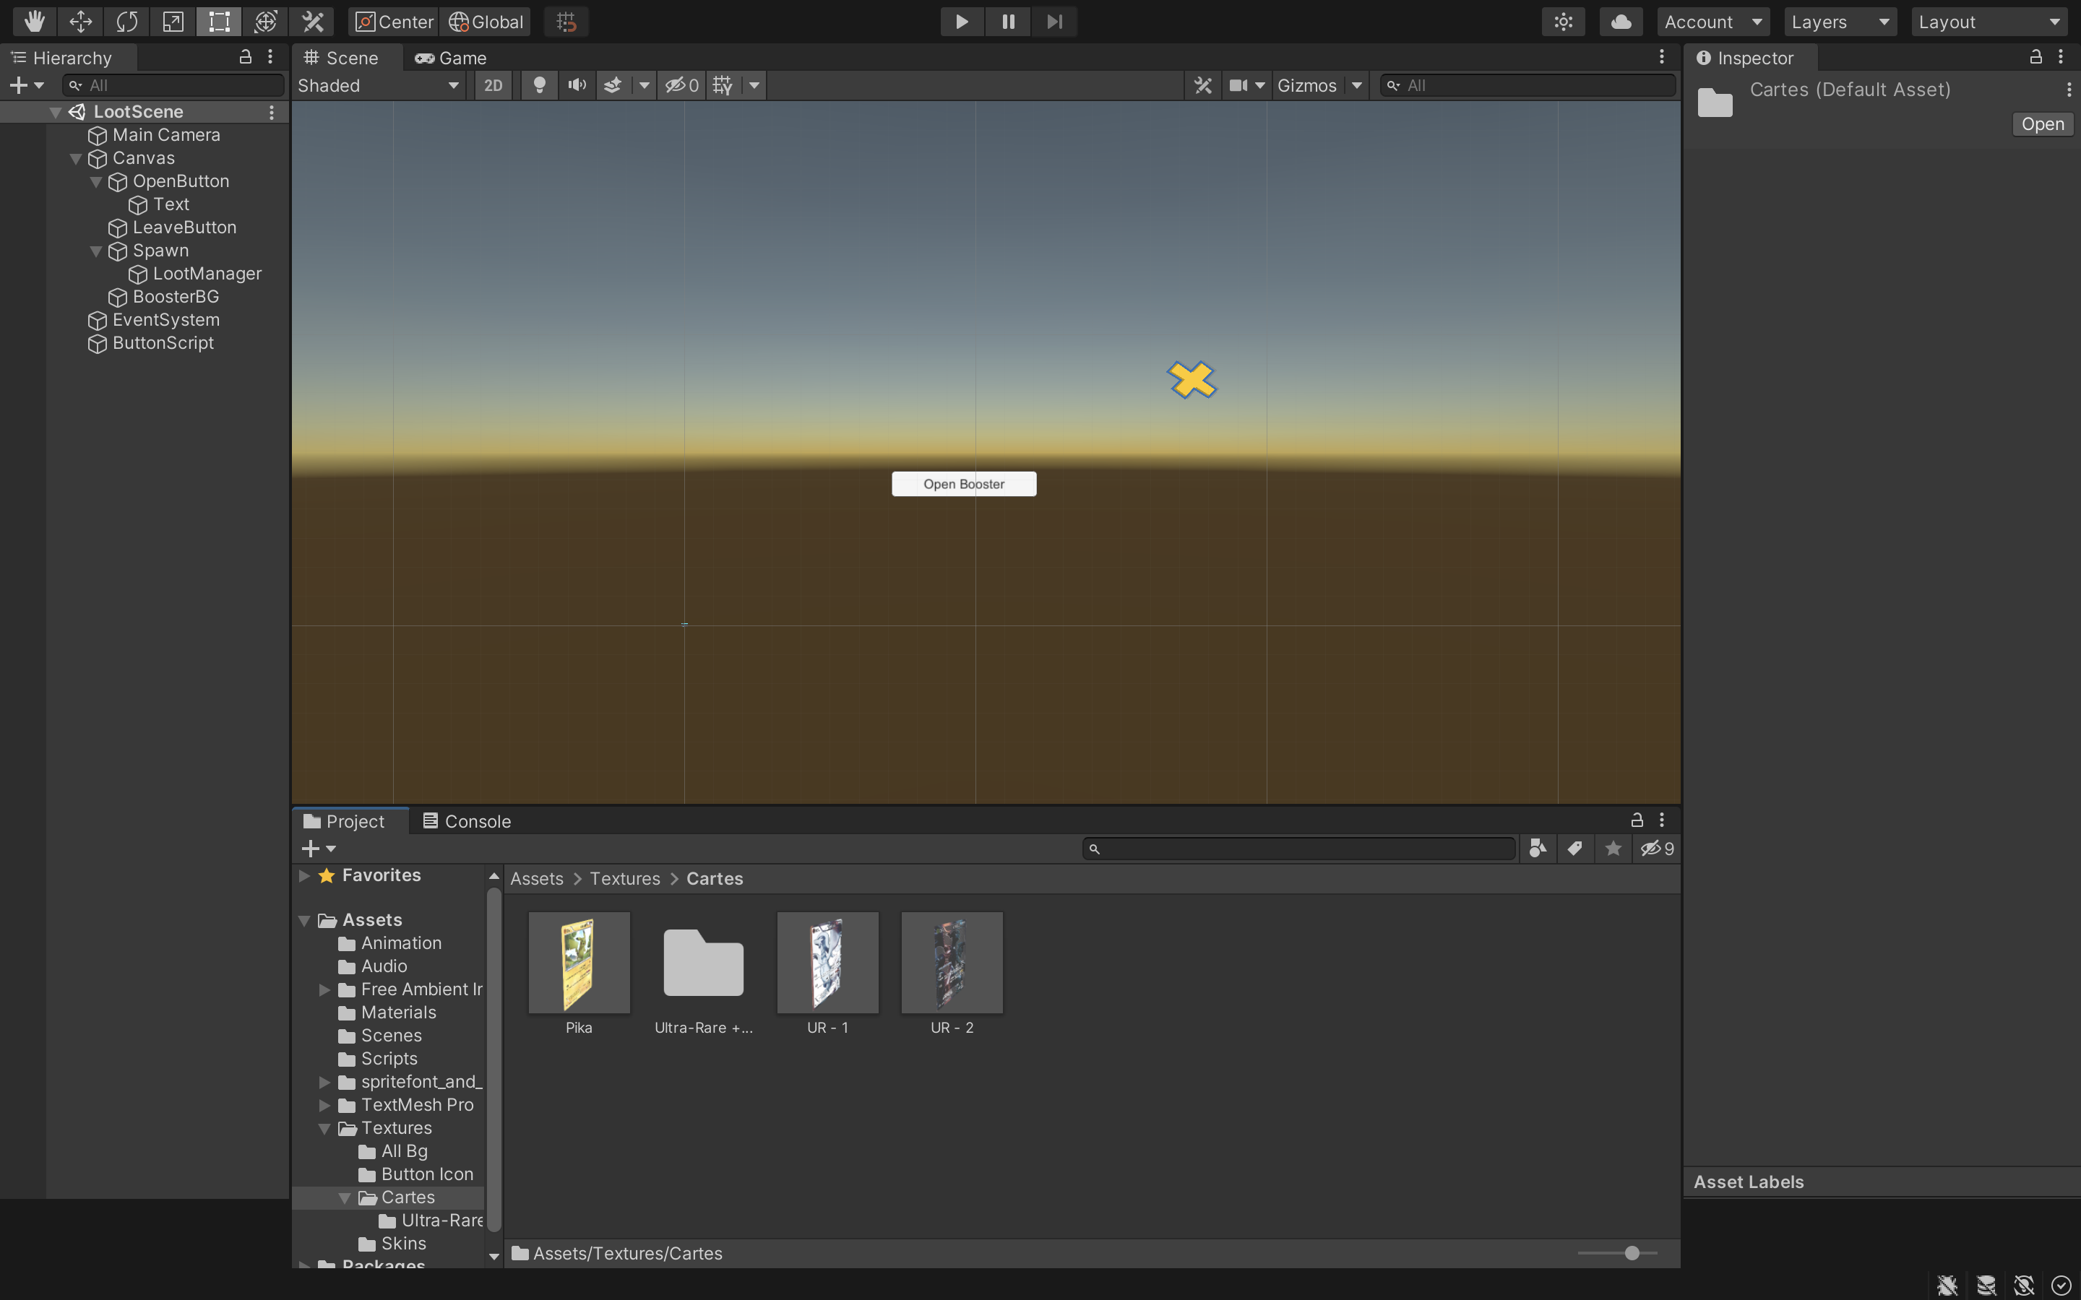Open Layout dropdown
Viewport: 2081px width, 1300px height.
pyautogui.click(x=1989, y=22)
